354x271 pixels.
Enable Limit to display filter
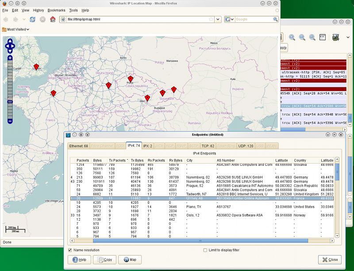click(x=205, y=250)
